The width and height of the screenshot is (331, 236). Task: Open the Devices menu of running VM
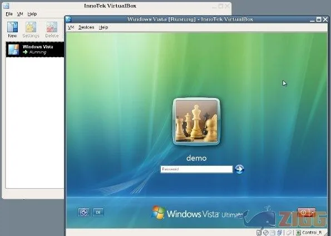coord(86,27)
